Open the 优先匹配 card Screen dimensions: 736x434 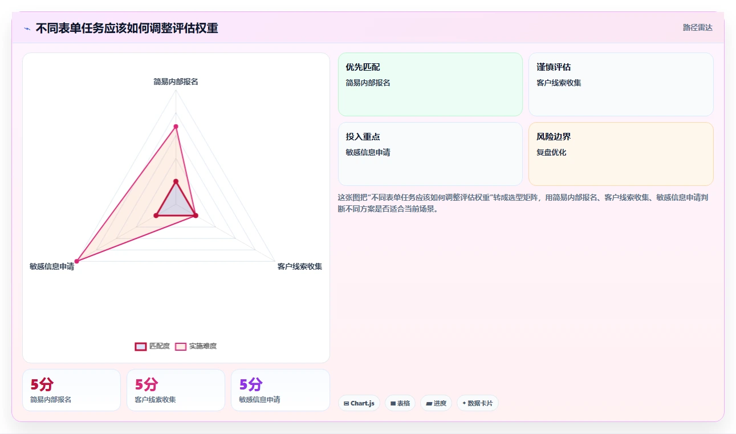[430, 84]
